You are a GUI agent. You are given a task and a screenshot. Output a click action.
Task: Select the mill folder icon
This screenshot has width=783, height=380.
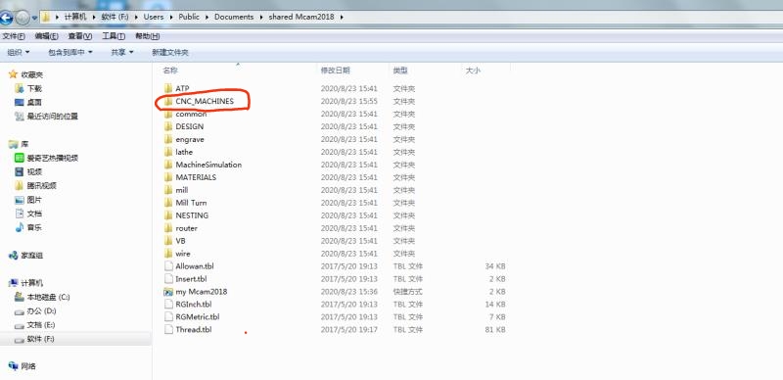click(x=168, y=190)
